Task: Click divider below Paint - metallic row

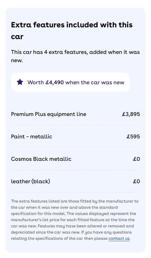Action: [x=75, y=148]
